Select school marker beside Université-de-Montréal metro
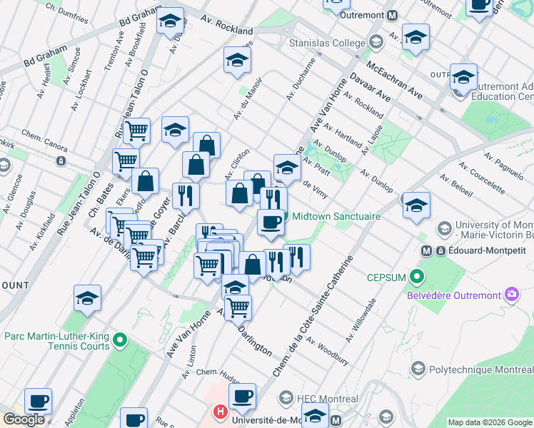The height and width of the screenshot is (428, 534). [315, 417]
